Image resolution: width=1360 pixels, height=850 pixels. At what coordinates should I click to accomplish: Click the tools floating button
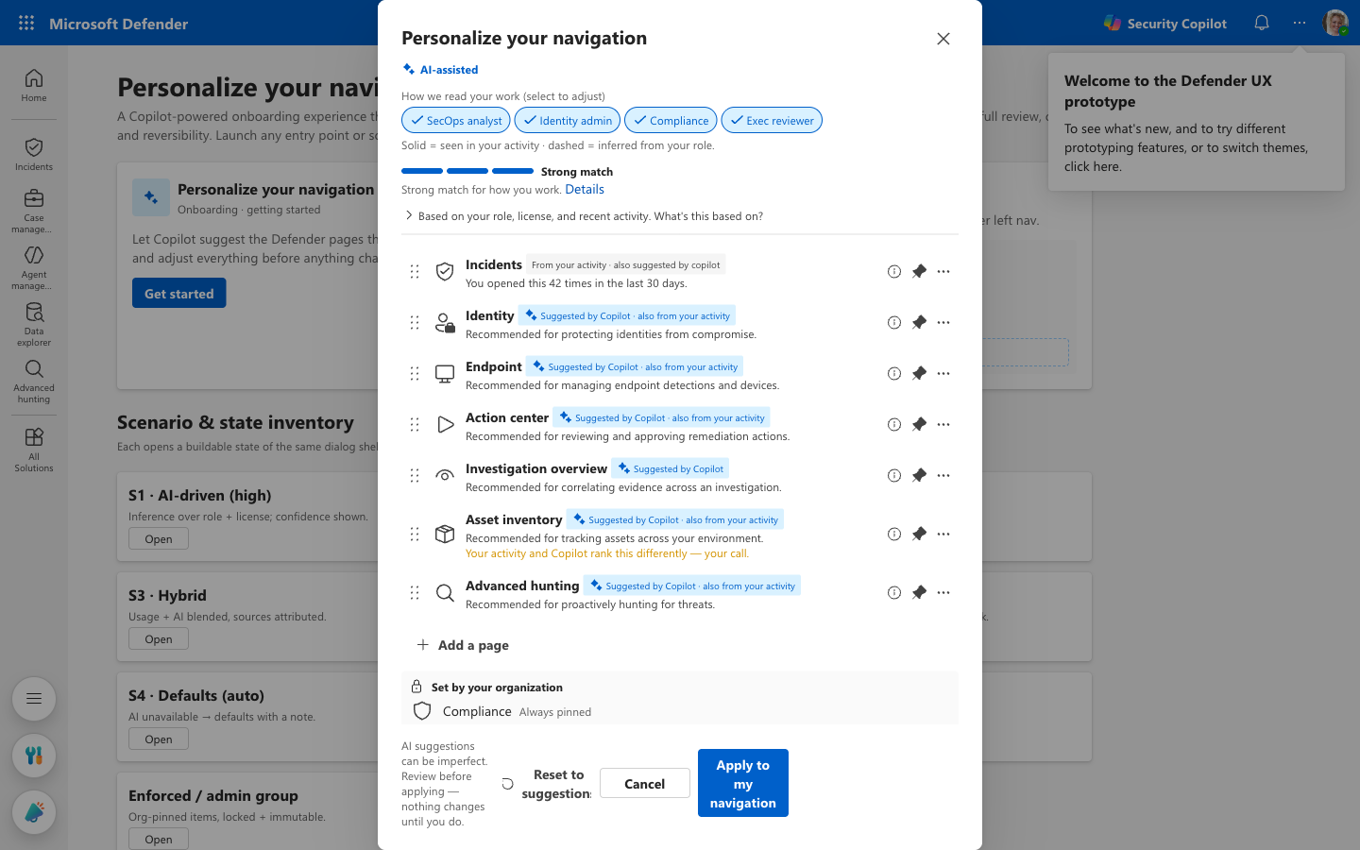point(34,756)
